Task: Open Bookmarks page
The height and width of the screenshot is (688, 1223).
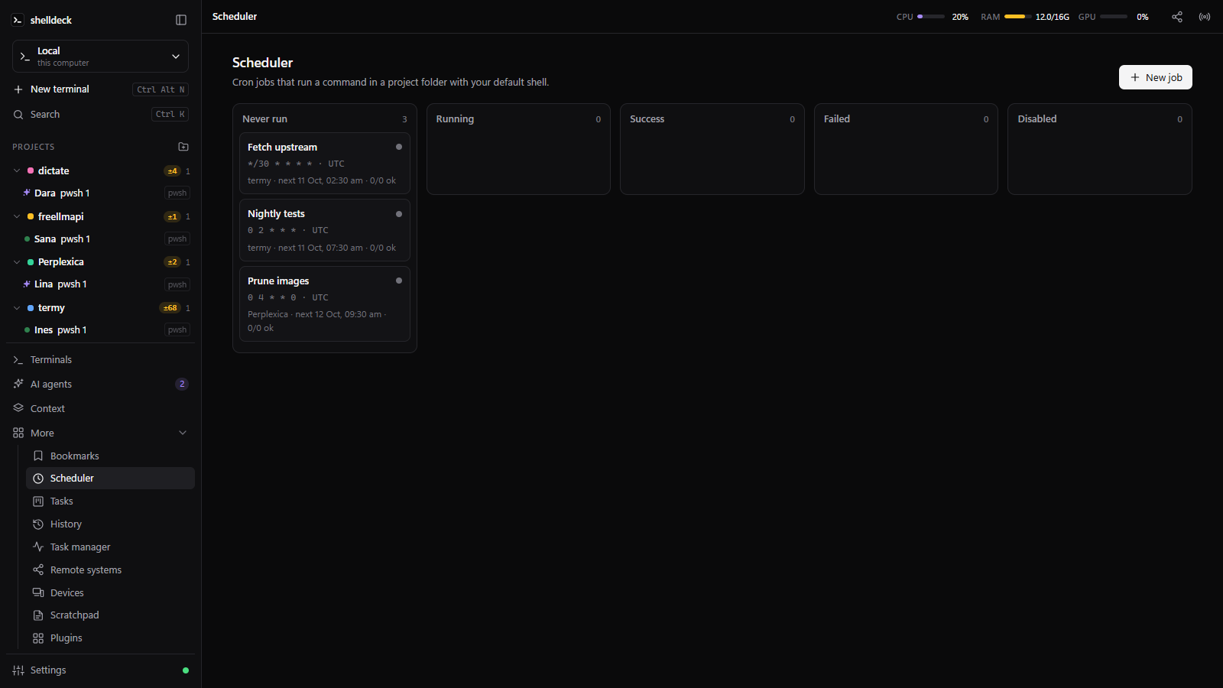Action: coord(110,456)
